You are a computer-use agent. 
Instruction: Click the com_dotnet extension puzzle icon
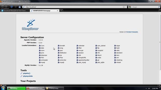coord(96,45)
